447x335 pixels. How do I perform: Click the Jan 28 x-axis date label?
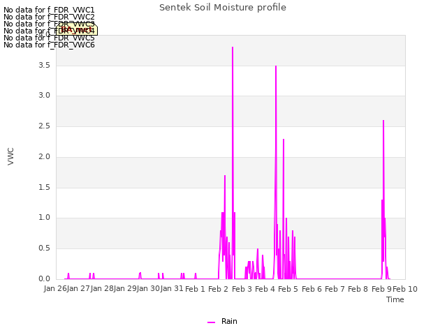tap(102, 289)
